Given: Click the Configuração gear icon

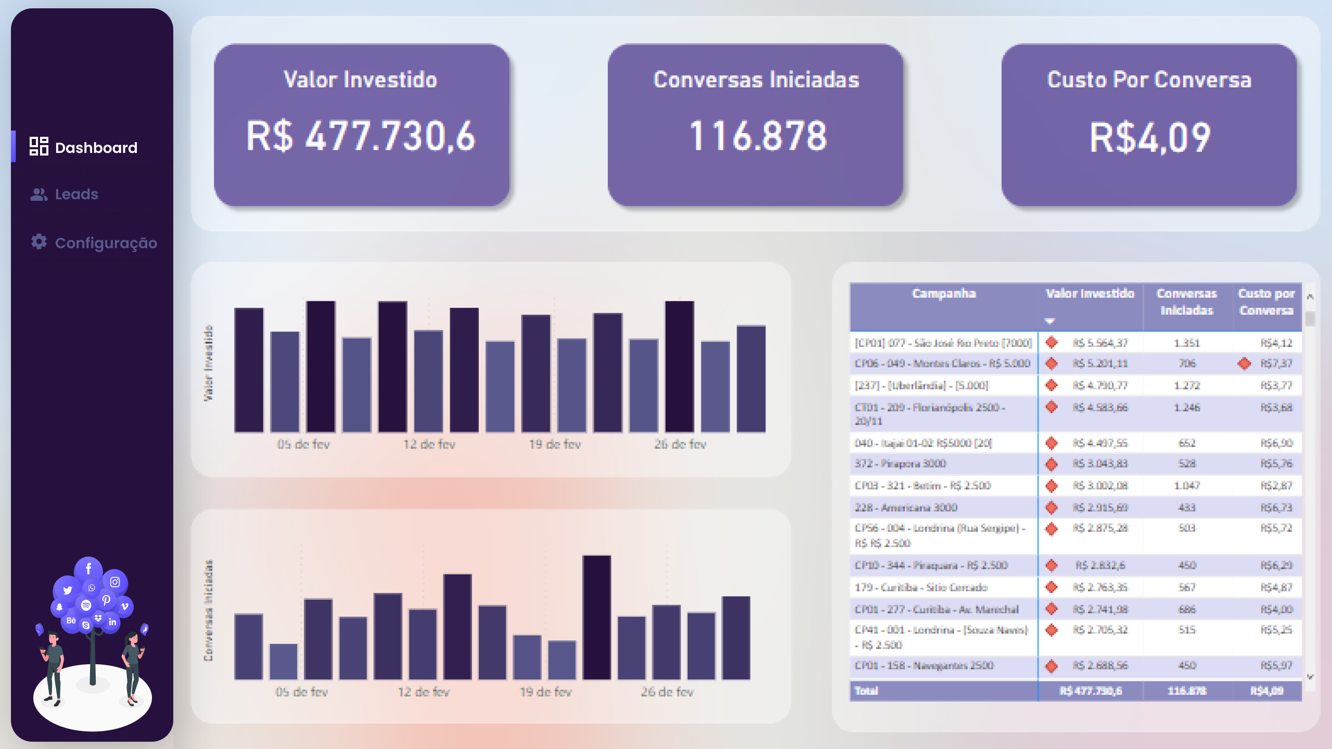Looking at the screenshot, I should [39, 241].
